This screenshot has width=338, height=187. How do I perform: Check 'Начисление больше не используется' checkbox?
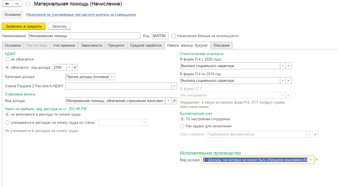[174, 36]
